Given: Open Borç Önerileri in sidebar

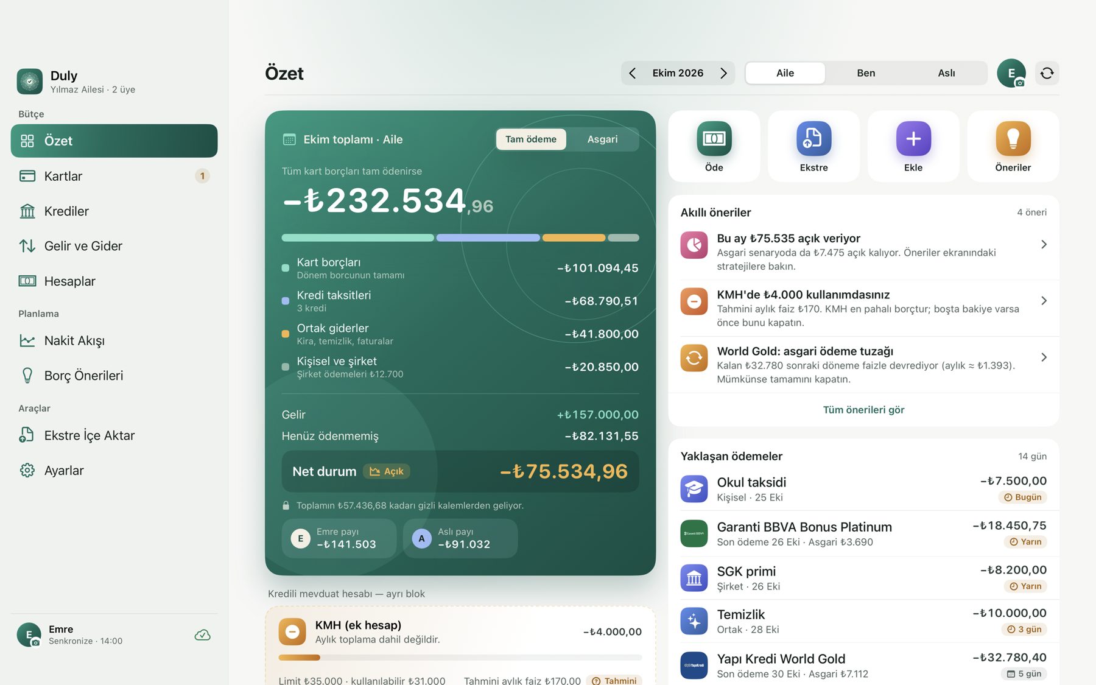Looking at the screenshot, I should click(114, 376).
